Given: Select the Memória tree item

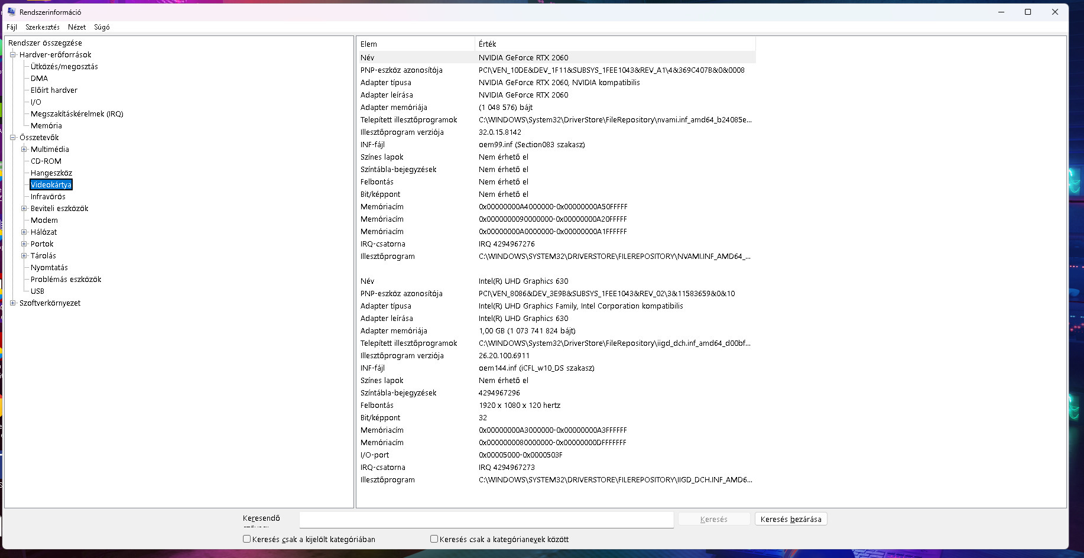Looking at the screenshot, I should 46,125.
